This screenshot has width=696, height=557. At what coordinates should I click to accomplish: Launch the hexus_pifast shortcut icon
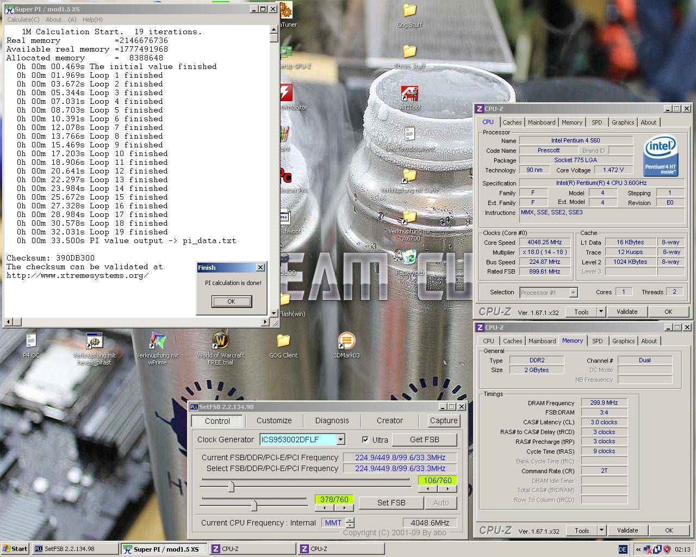pos(94,341)
